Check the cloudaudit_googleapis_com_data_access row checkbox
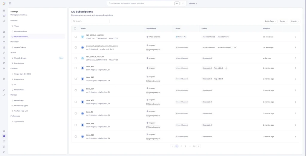Screen dimensions: 306x156 tap(76, 47)
